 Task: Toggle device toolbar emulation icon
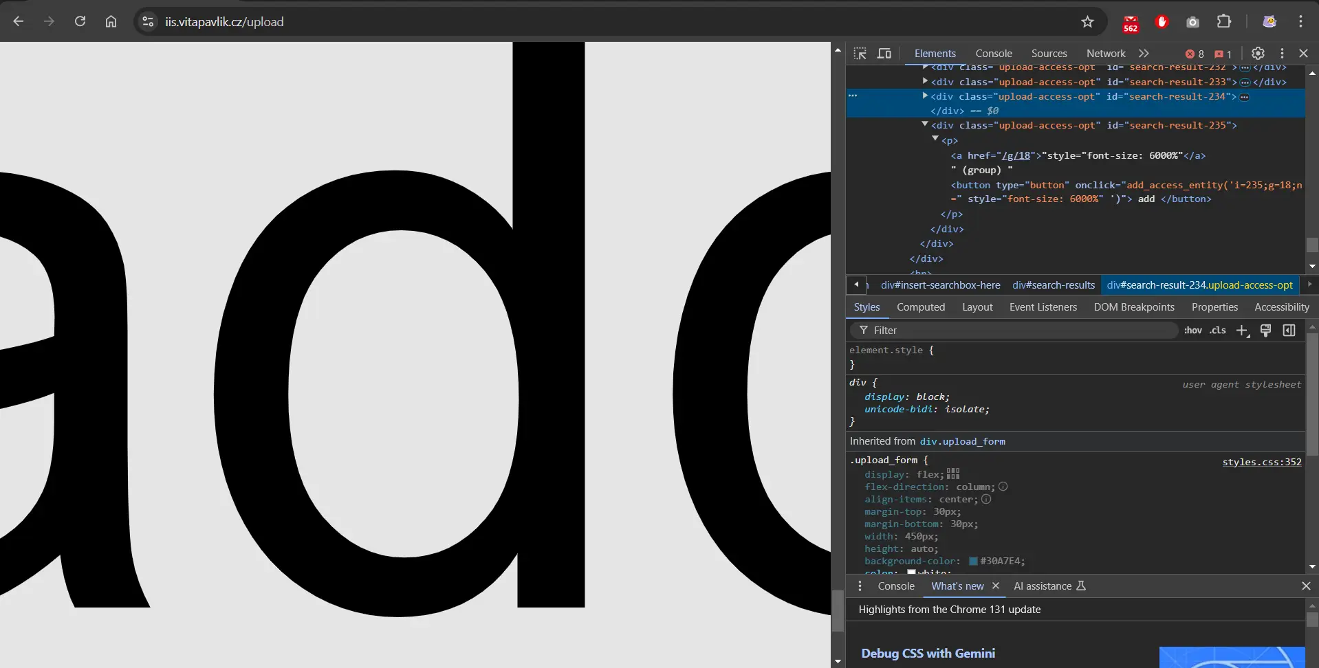click(884, 54)
